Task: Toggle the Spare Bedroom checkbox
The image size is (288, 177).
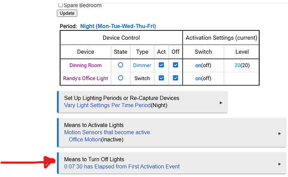Action: (x=61, y=5)
